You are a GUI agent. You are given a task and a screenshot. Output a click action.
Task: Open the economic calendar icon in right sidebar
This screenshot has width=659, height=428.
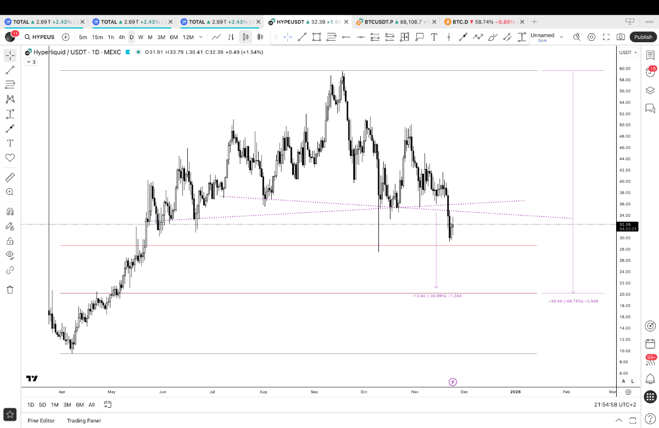pos(650,344)
